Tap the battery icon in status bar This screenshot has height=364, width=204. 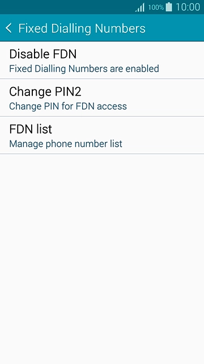pos(169,7)
